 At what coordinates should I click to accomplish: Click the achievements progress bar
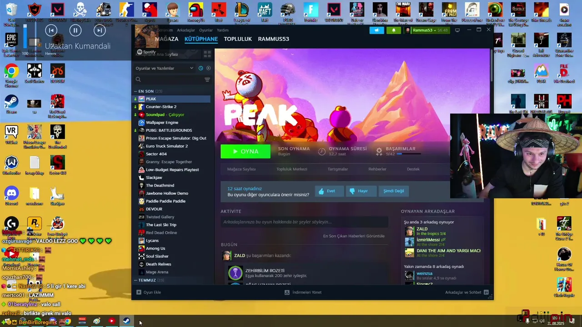(409, 154)
